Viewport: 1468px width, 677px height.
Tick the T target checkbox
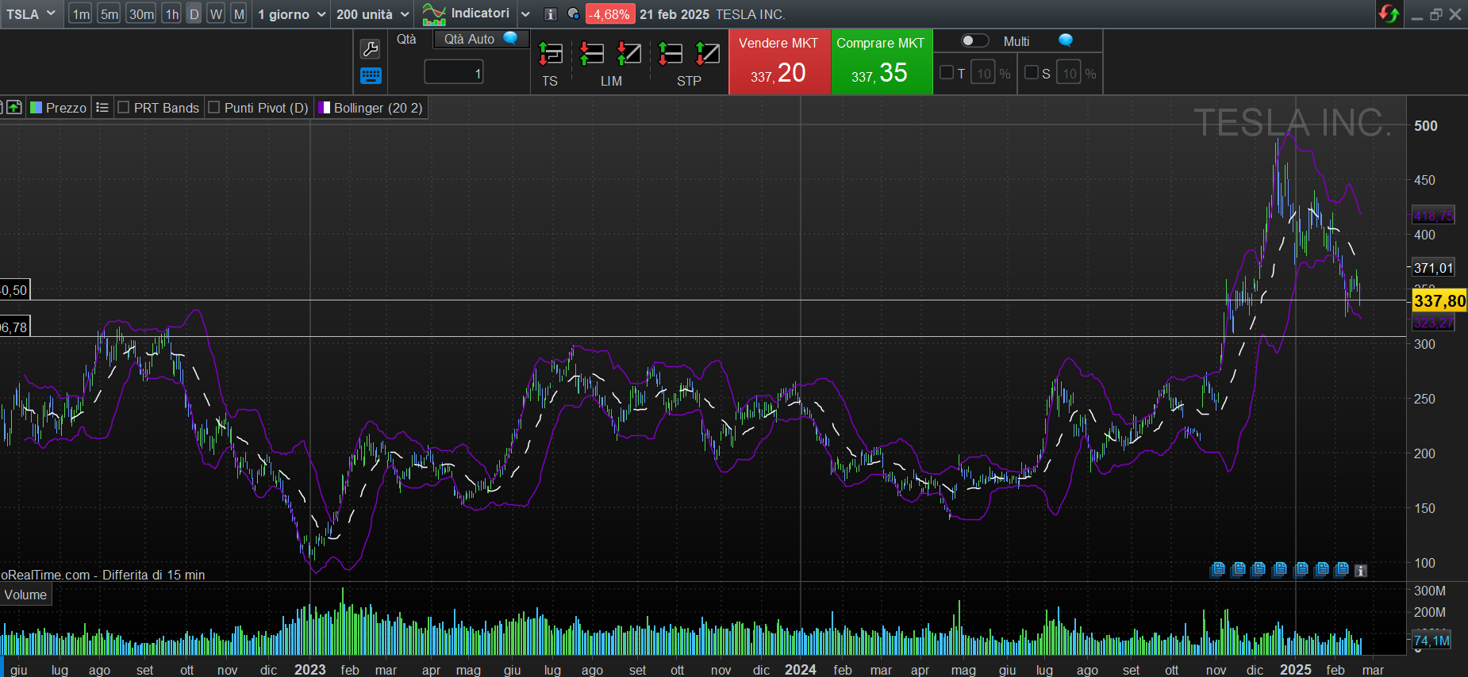pyautogui.click(x=947, y=73)
